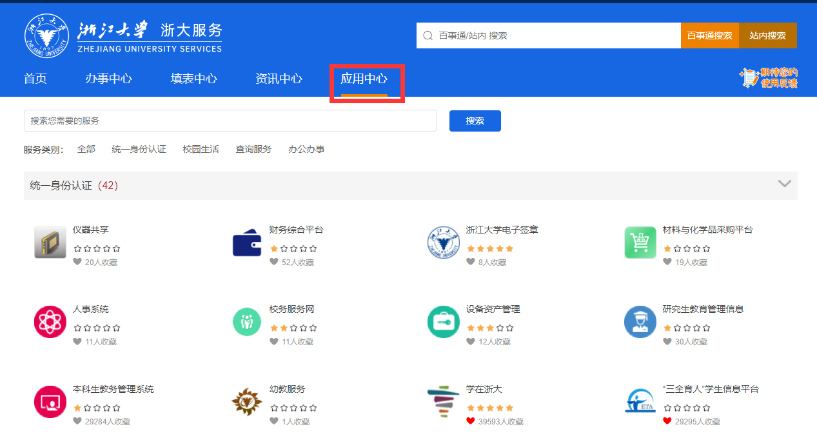Open the 办事中心 tab

[108, 79]
